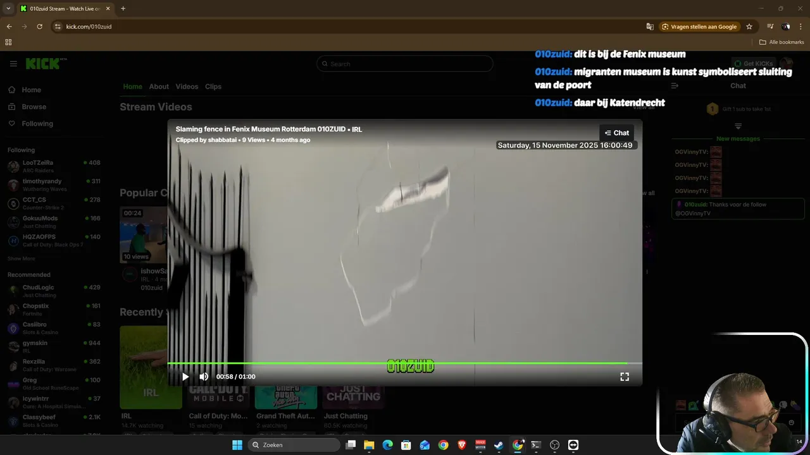Open the Just Chatting category thumbnail
The height and width of the screenshot is (455, 810).
tap(353, 397)
